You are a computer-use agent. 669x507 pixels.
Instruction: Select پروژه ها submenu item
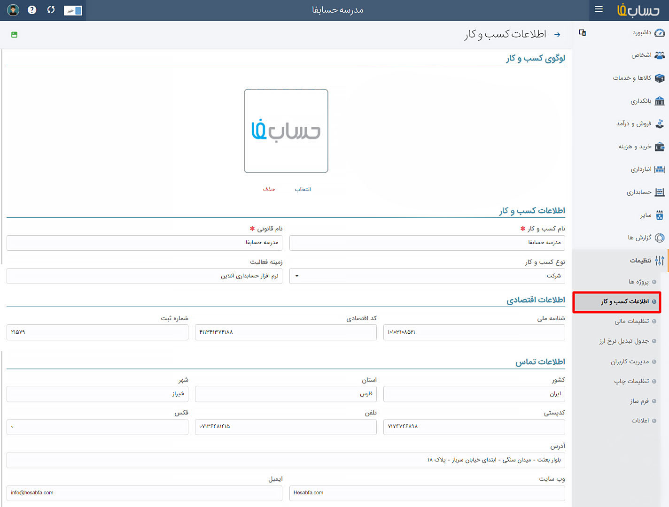click(x=642, y=282)
